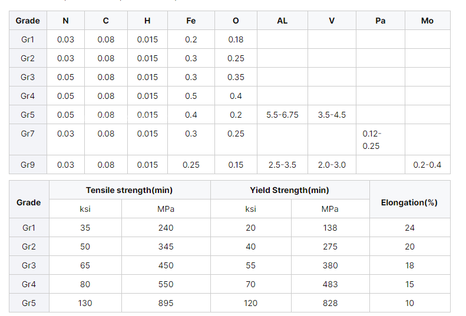The height and width of the screenshot is (316, 466).
Task: Click the Elongation(%) header cell
Action: click(409, 202)
